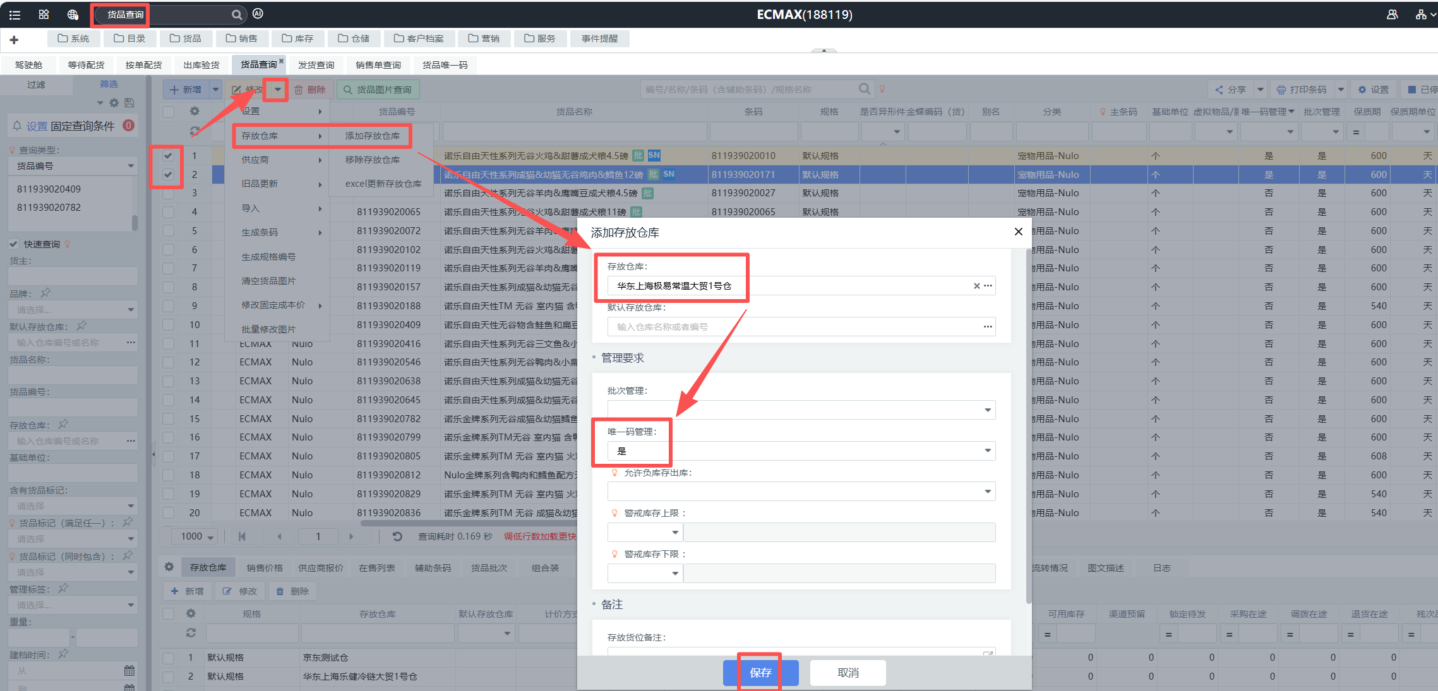The image size is (1438, 691).
Task: Click the 添加存放仓库 dialog scrollbar
Action: pyautogui.click(x=1029, y=426)
